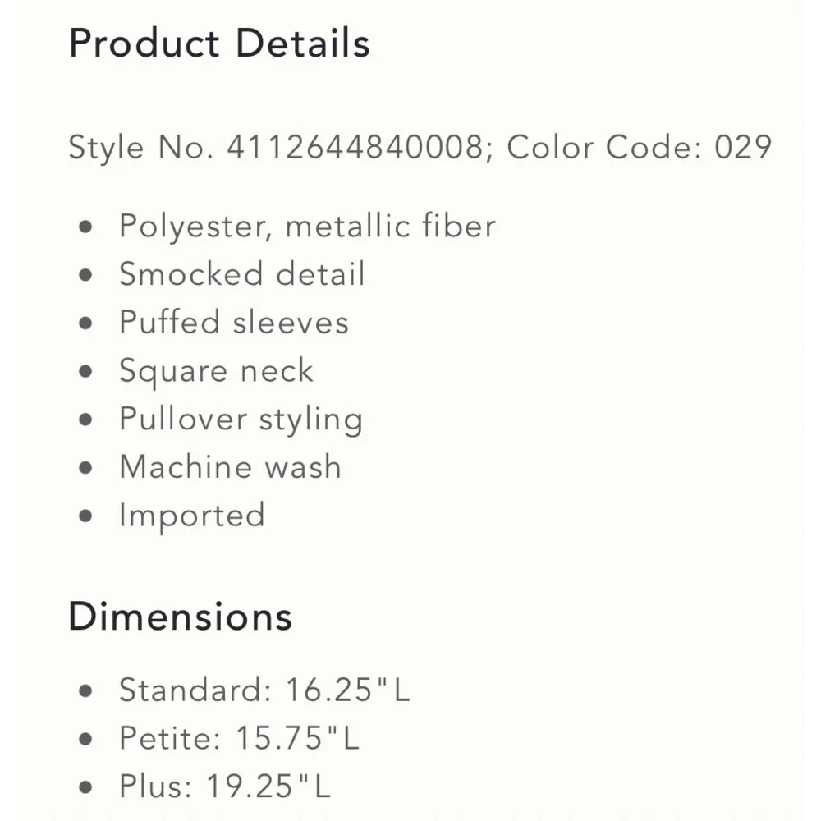Click the Petite: 15.75"L dimension

point(239,738)
